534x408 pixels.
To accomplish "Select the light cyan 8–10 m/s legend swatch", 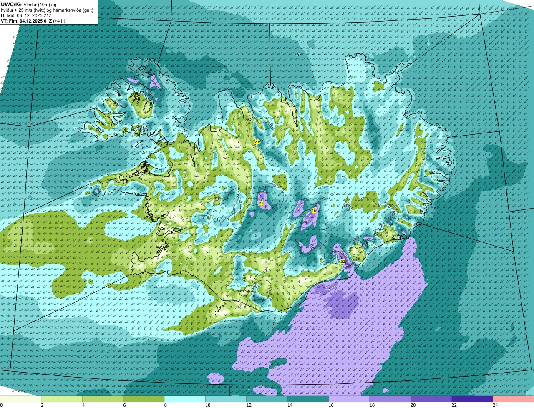I will point(185,399).
